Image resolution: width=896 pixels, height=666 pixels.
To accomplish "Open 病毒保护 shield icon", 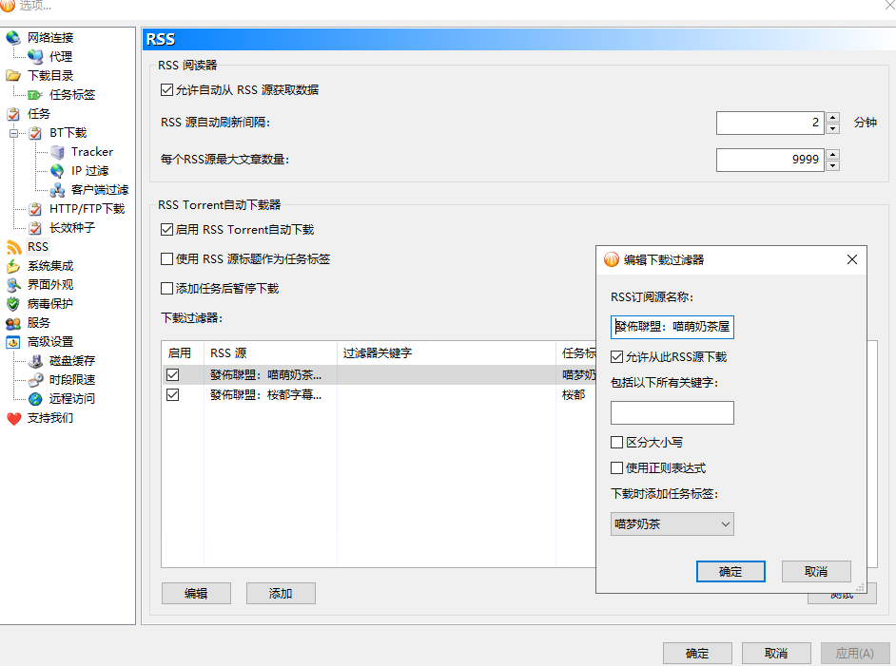I will [x=13, y=304].
